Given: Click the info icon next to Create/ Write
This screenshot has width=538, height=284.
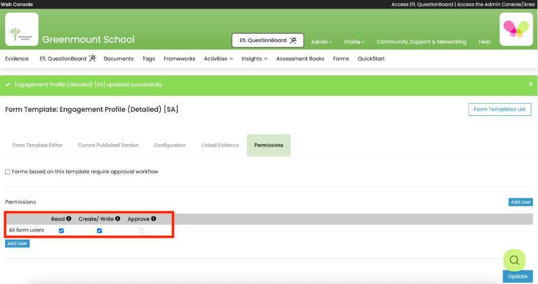Looking at the screenshot, I should (118, 218).
